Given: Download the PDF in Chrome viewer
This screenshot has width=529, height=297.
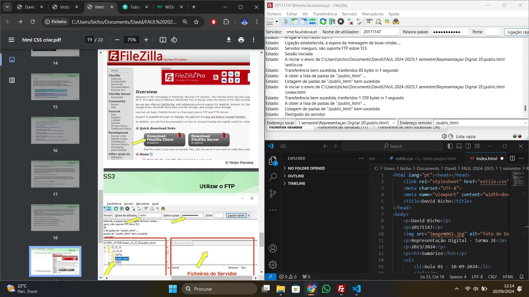Looking at the screenshot, I should click(x=229, y=40).
